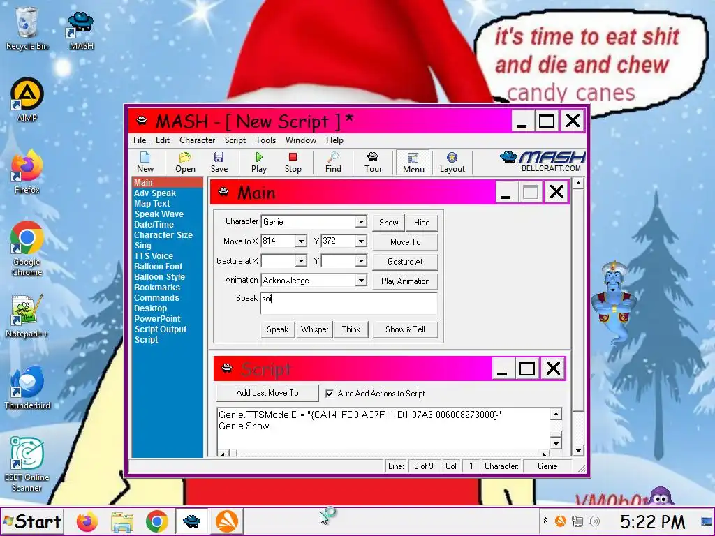Click the Play Animation button
This screenshot has width=715, height=536.
(406, 281)
